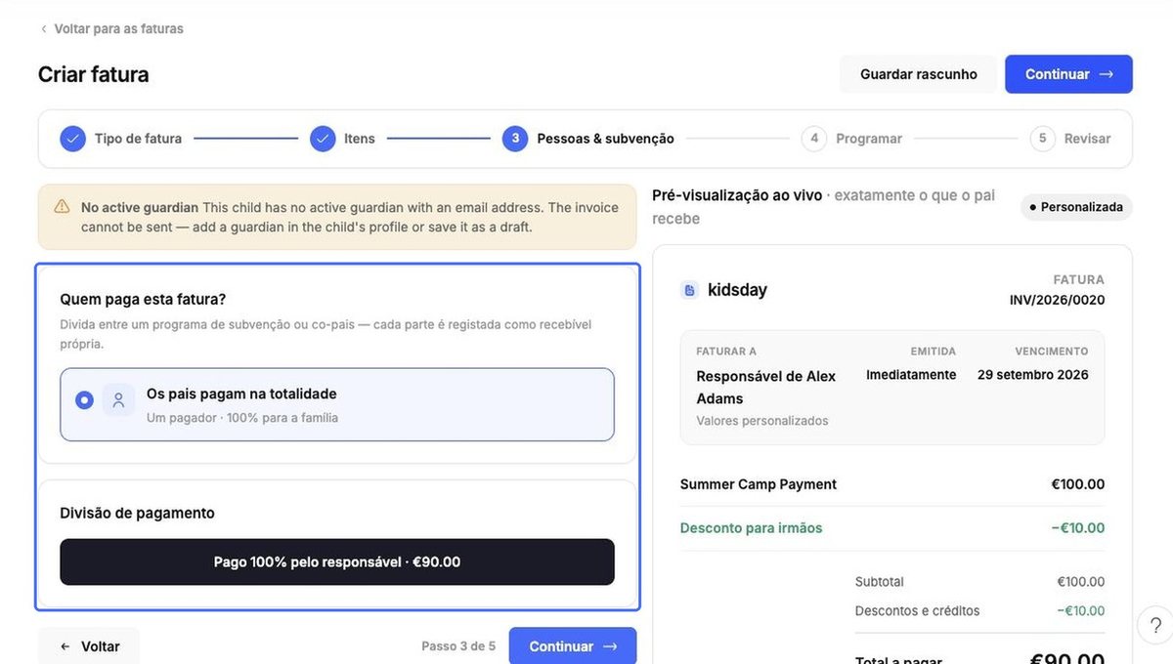
Task: Click the top Continuar button
Action: [x=1068, y=74]
